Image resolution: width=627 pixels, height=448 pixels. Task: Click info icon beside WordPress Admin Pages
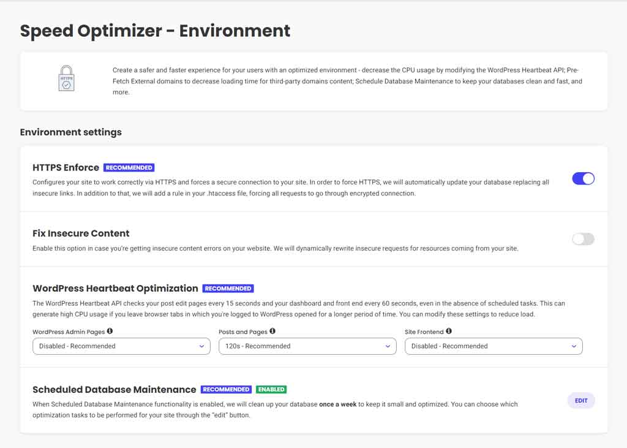[x=110, y=331]
